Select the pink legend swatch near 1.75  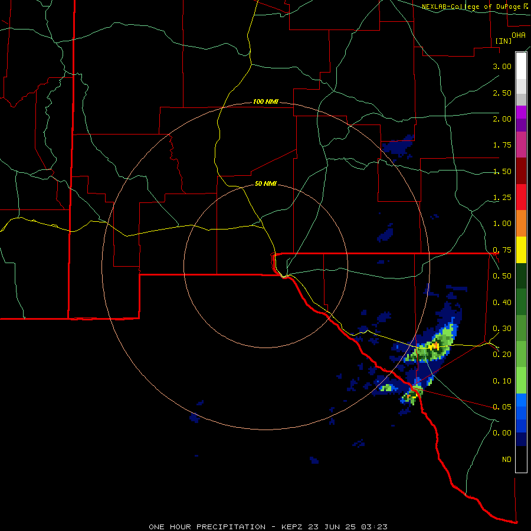click(521, 145)
